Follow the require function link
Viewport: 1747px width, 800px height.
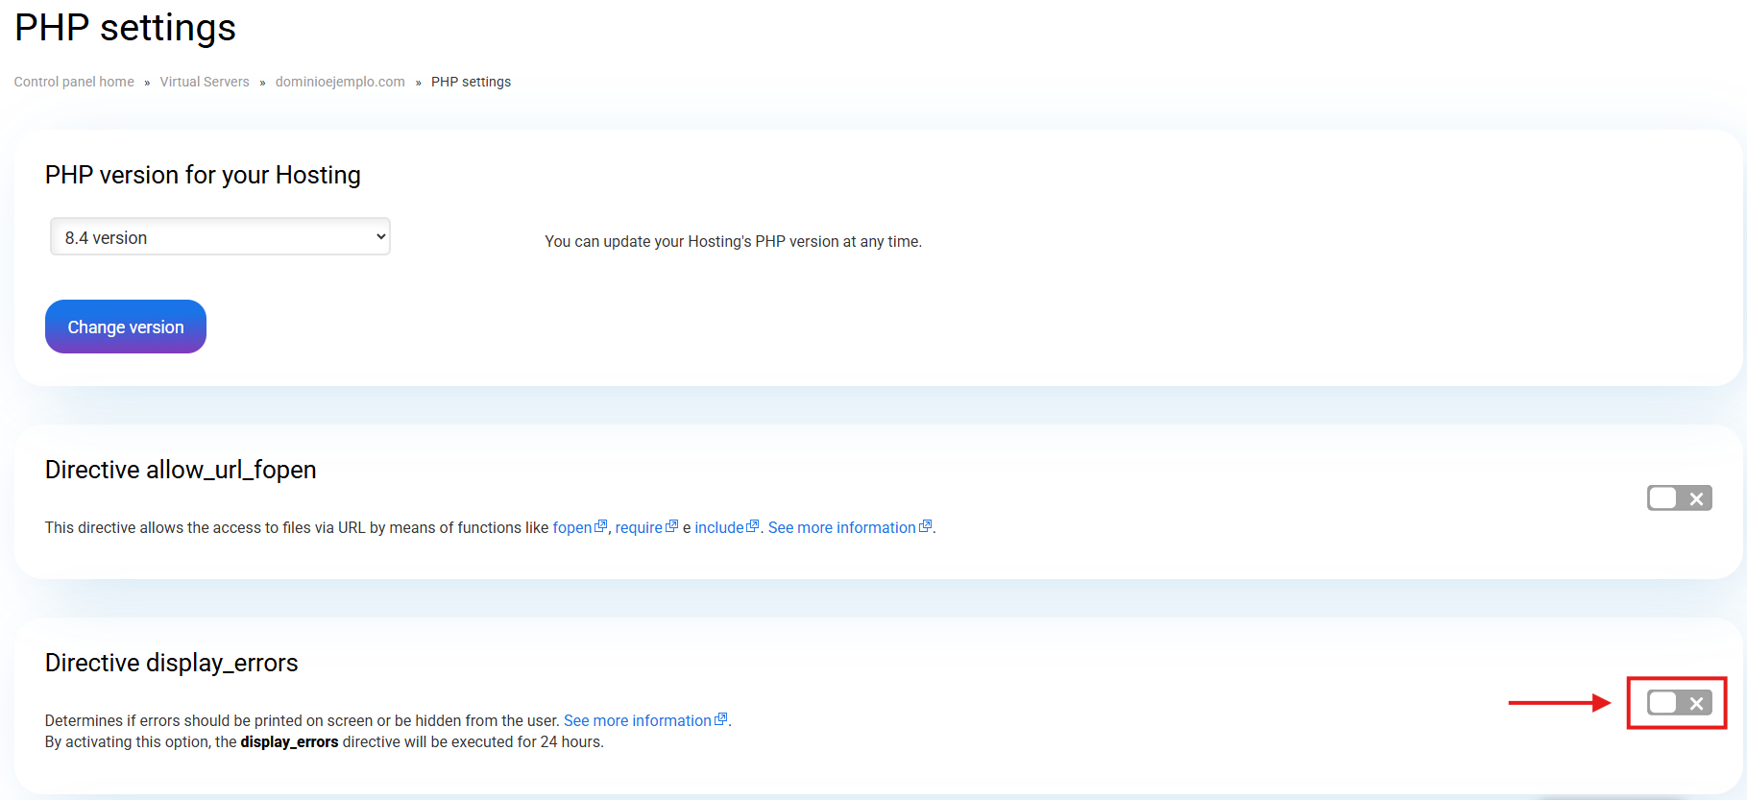click(x=639, y=528)
